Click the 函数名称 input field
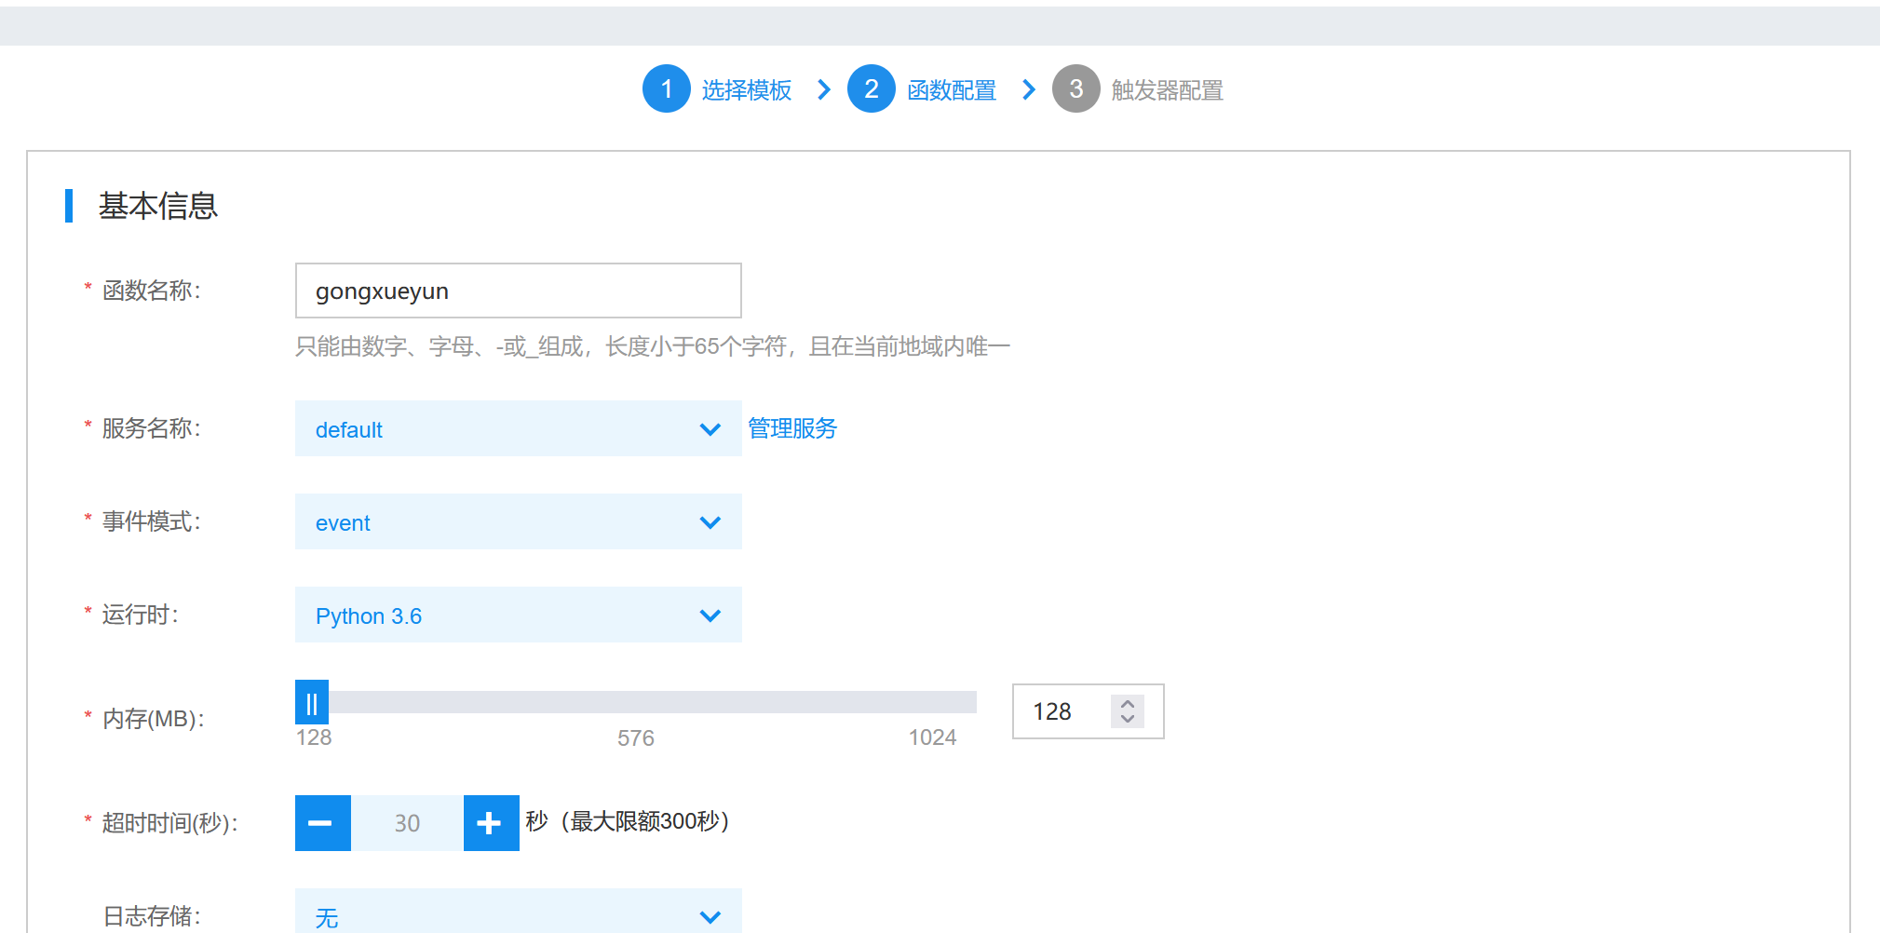The width and height of the screenshot is (1880, 933). click(518, 291)
